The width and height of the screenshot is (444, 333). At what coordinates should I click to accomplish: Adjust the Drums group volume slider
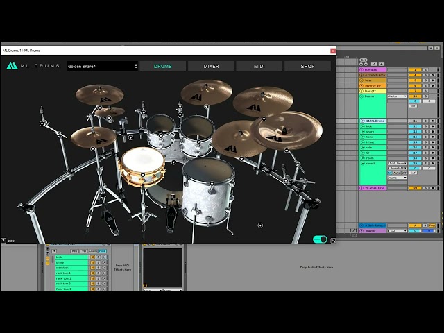coord(415,101)
